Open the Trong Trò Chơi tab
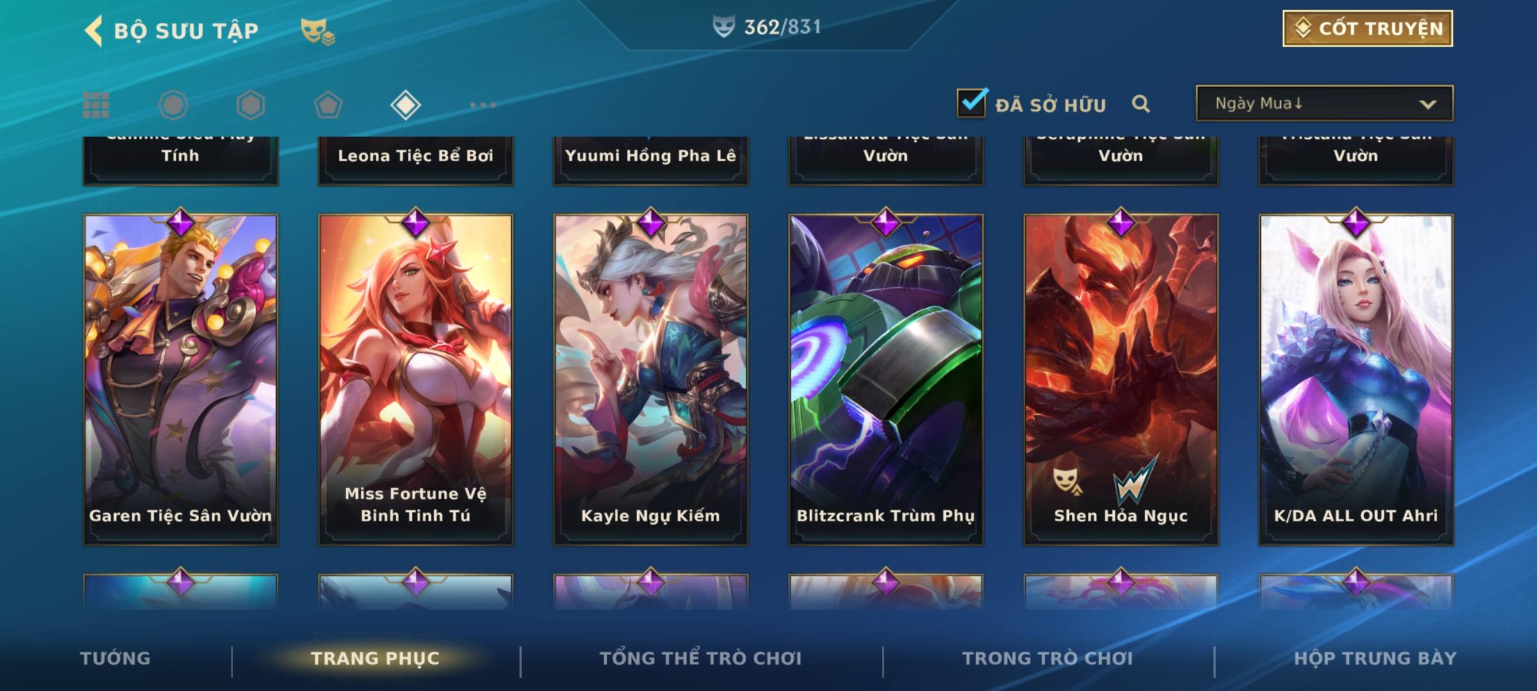Image resolution: width=1537 pixels, height=691 pixels. (1048, 658)
